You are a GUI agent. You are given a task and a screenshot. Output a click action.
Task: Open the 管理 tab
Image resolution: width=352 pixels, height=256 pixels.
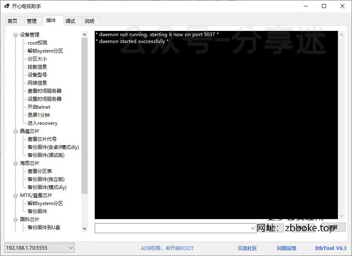pyautogui.click(x=32, y=21)
